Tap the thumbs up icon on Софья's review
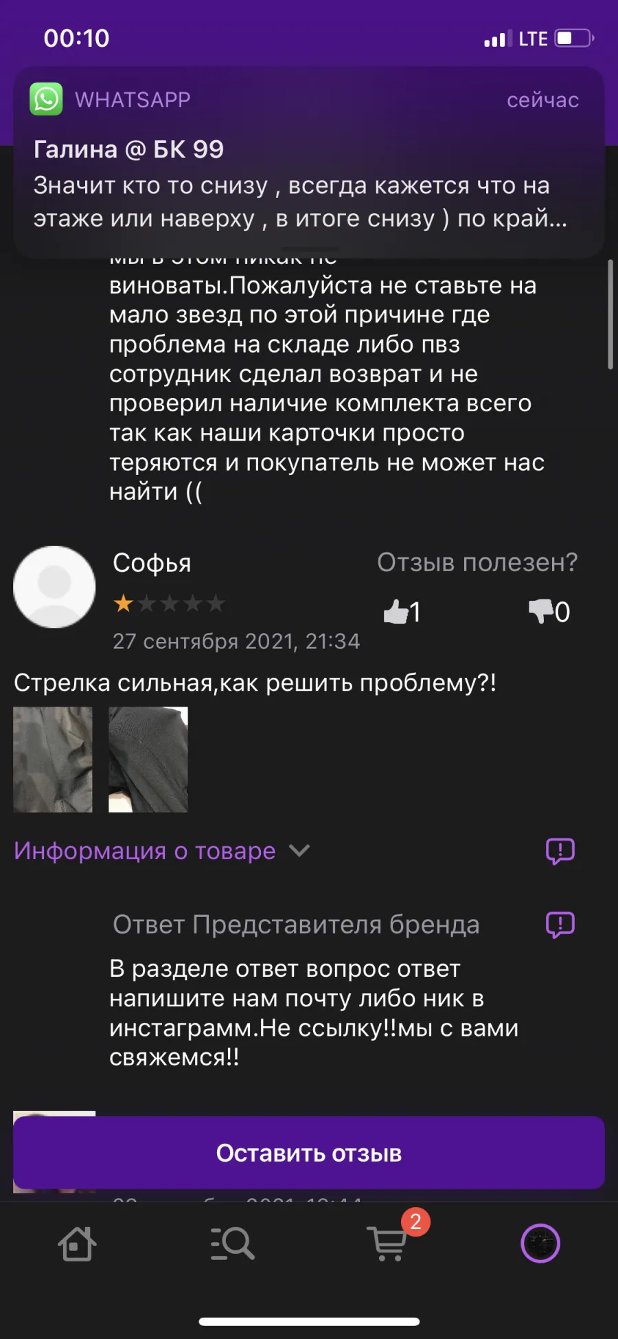The image size is (618, 1339). (396, 611)
